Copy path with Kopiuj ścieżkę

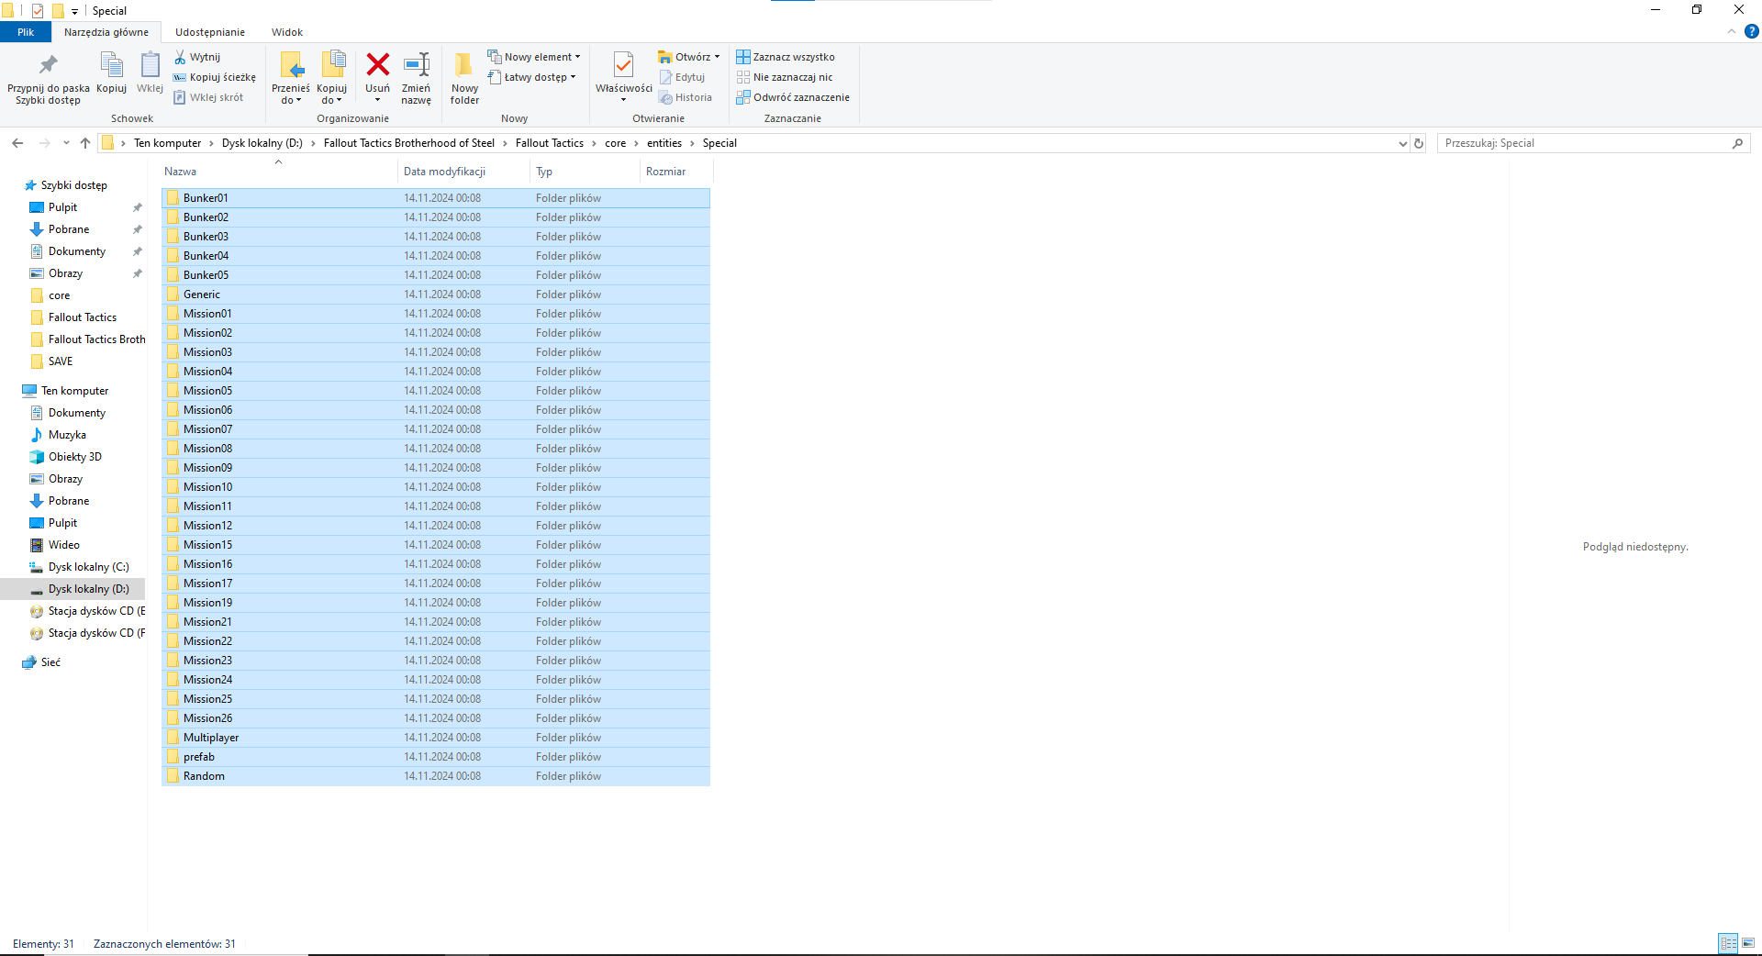[x=215, y=77]
